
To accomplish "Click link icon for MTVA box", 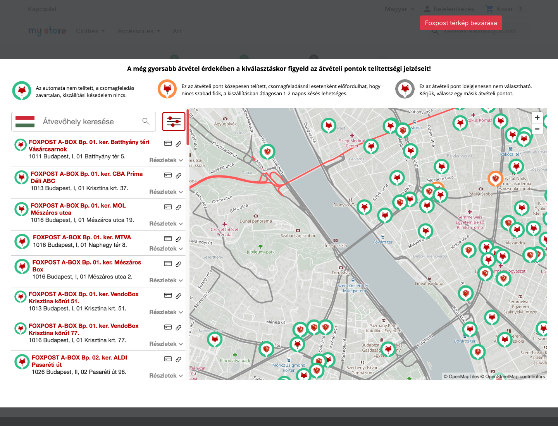I will [179, 239].
